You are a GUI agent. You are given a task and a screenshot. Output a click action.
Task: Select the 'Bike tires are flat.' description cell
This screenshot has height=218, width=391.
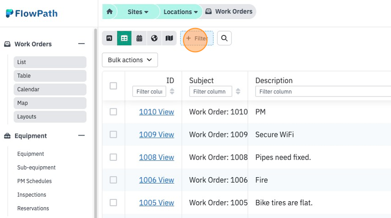coord(284,203)
